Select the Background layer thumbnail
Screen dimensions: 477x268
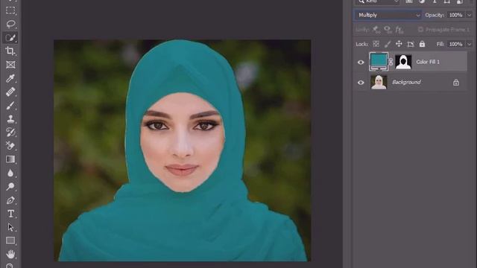coord(379,82)
